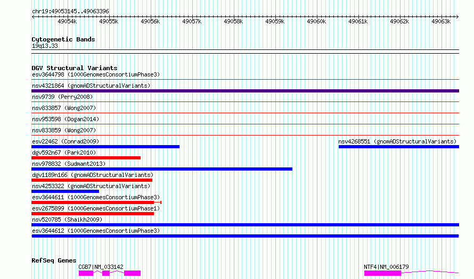Click the esv3644798 variant label
This screenshot has height=279, width=474.
tap(96, 74)
